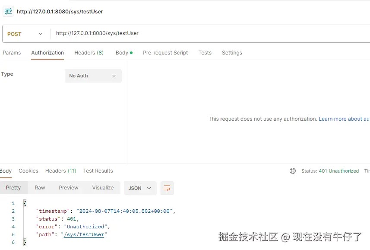The width and height of the screenshot is (370, 250).
Task: Open the POST method dropdown
Action: (x=25, y=34)
